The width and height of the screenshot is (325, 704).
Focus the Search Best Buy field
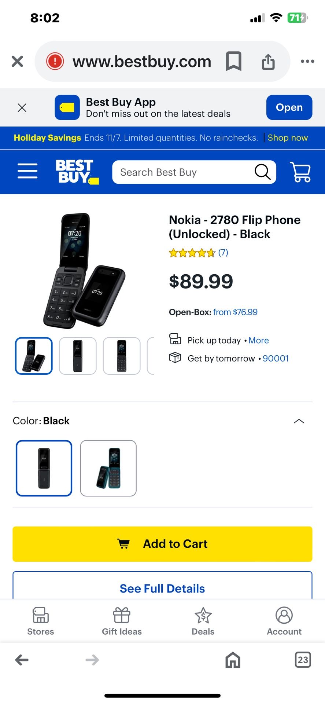point(183,172)
